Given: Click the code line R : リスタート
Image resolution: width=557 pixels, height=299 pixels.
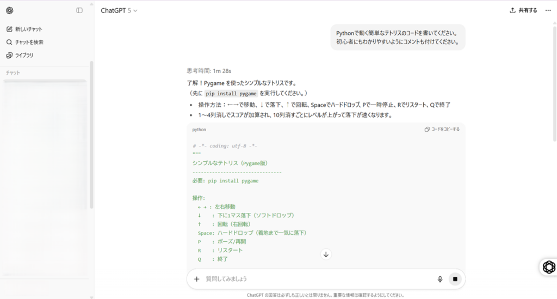Looking at the screenshot, I should 220,251.
